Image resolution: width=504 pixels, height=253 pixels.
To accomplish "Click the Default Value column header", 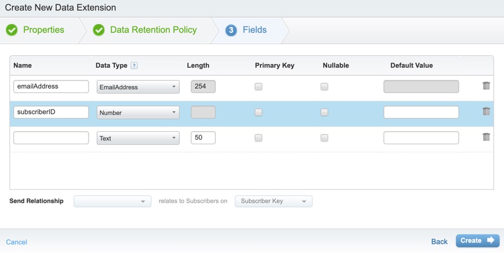I will (x=412, y=65).
